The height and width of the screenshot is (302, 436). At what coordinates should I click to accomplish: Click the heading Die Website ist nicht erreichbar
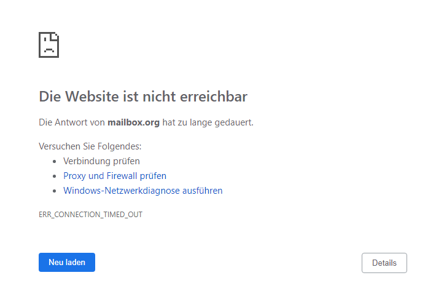[143, 97]
